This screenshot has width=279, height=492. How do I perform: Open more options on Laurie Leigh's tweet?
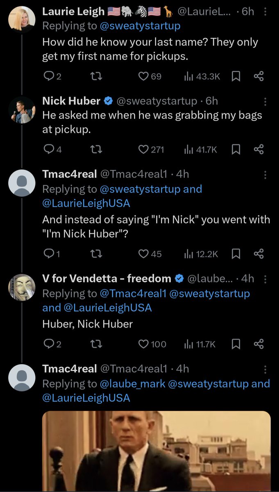point(265,12)
